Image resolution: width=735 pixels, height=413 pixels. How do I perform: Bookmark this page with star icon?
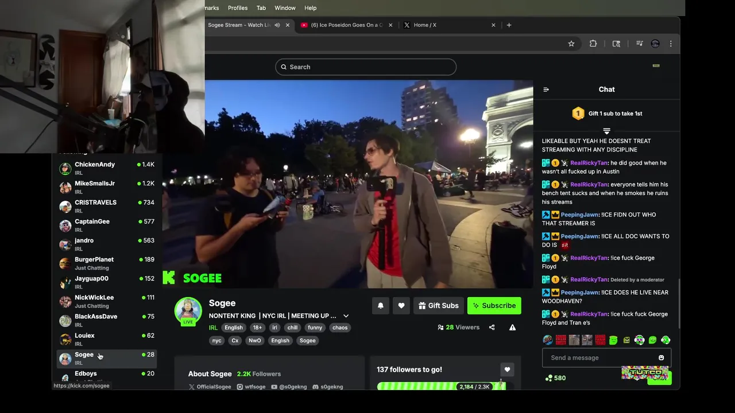(x=571, y=44)
